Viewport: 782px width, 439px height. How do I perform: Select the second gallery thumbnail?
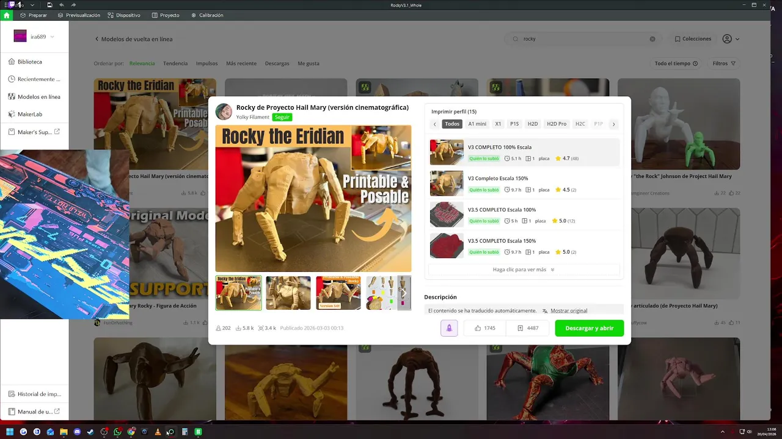pyautogui.click(x=288, y=293)
